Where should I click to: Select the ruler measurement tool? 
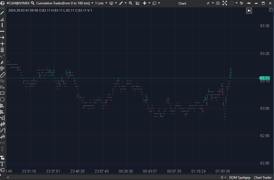[x=2, y=75]
